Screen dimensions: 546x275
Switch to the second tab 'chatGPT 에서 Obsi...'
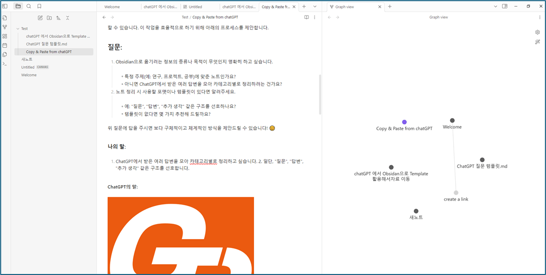point(162,6)
